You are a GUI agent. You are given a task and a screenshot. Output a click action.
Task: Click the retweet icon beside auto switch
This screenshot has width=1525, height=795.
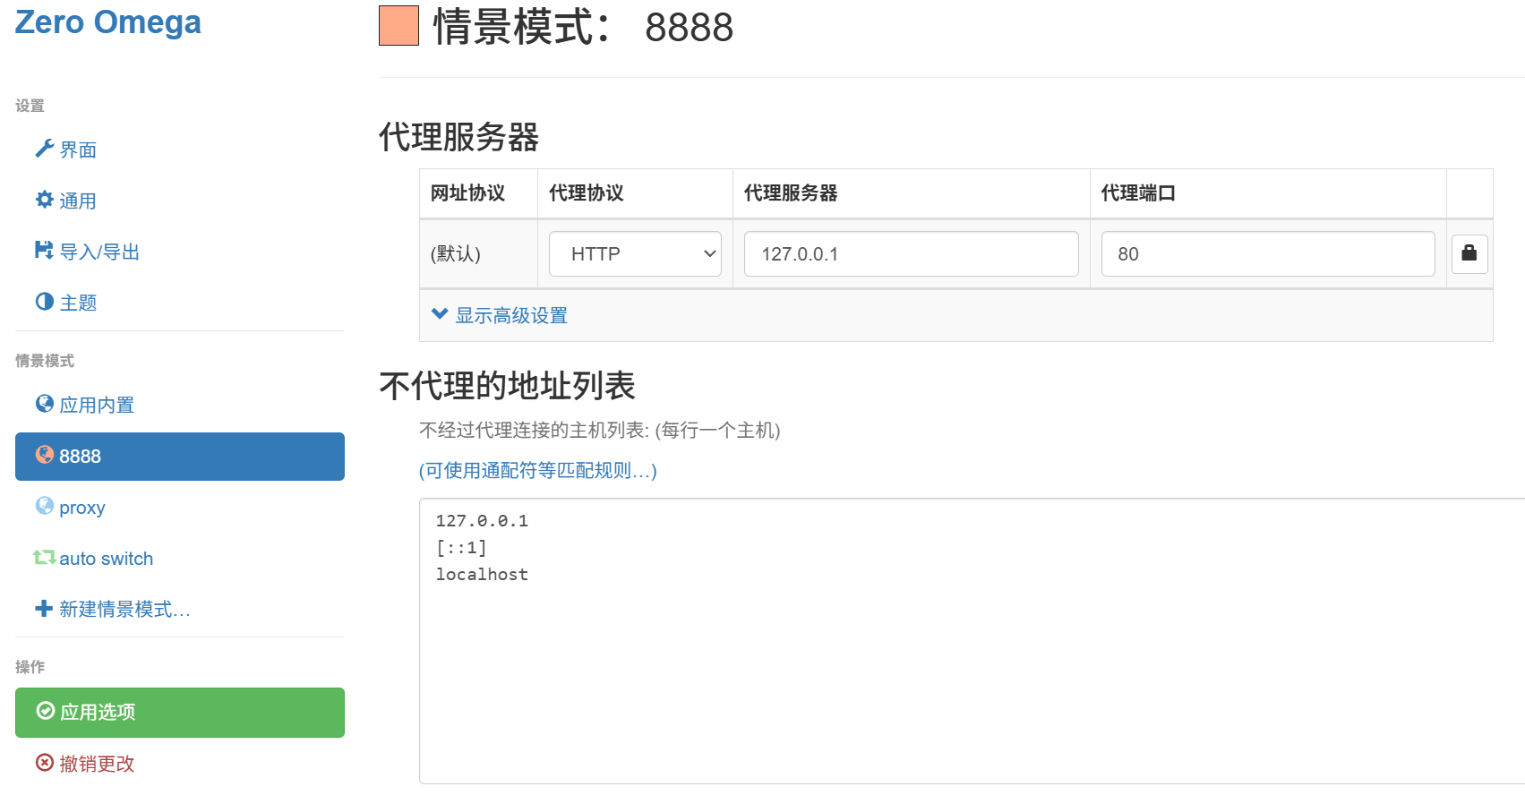tap(45, 557)
